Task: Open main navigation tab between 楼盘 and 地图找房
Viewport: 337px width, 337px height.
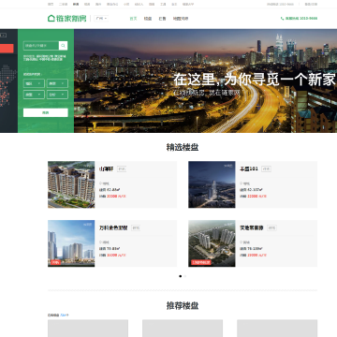Action: pyautogui.click(x=162, y=19)
